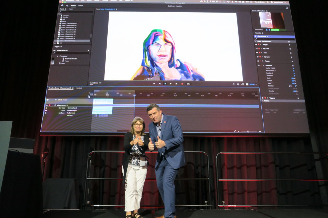Image resolution: width=328 pixels, height=218 pixels.
Task: Click the share/export icon at top right
Action: click(x=287, y=8)
